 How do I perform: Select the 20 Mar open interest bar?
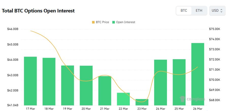86,85
